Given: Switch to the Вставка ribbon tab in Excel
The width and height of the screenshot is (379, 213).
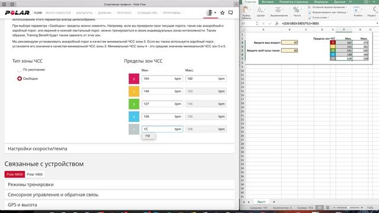Looking at the screenshot, I should 268,2.
